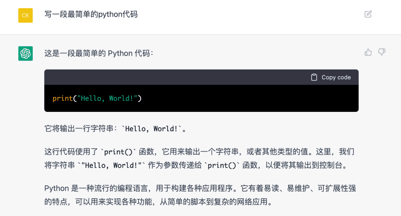Click the clipboard icon in code header
Screen dimensions: 401x216
pyautogui.click(x=314, y=77)
